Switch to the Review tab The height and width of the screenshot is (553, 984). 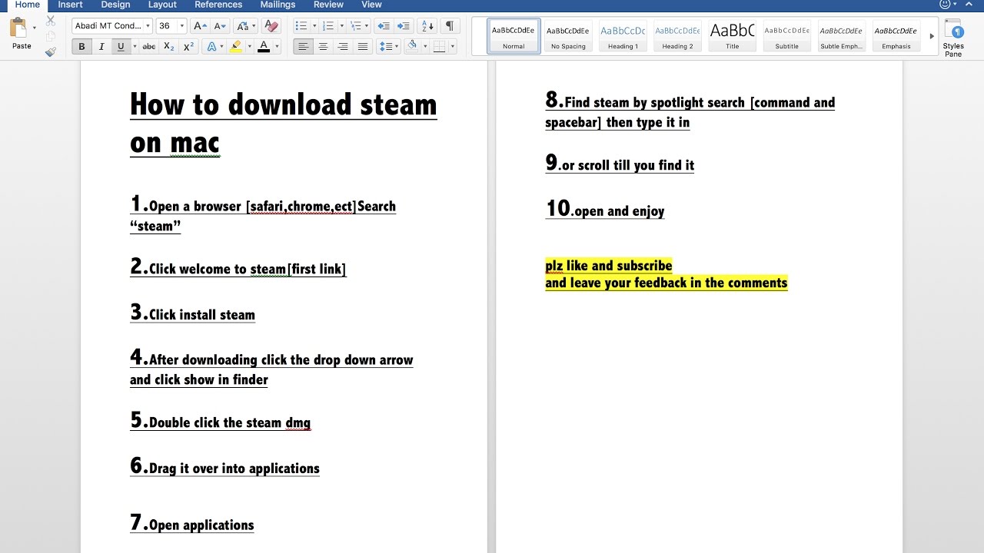coord(328,5)
